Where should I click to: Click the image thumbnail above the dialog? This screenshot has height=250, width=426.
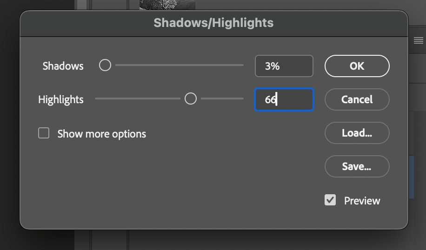[x=167, y=5]
